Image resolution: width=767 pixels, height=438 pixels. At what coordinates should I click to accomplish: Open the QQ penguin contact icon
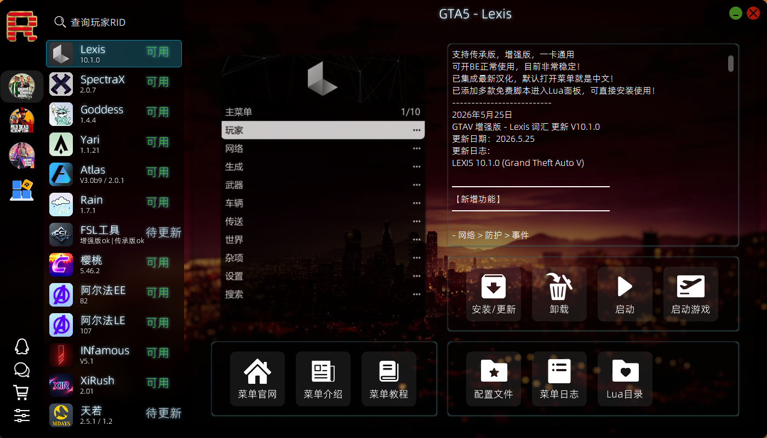pyautogui.click(x=21, y=347)
